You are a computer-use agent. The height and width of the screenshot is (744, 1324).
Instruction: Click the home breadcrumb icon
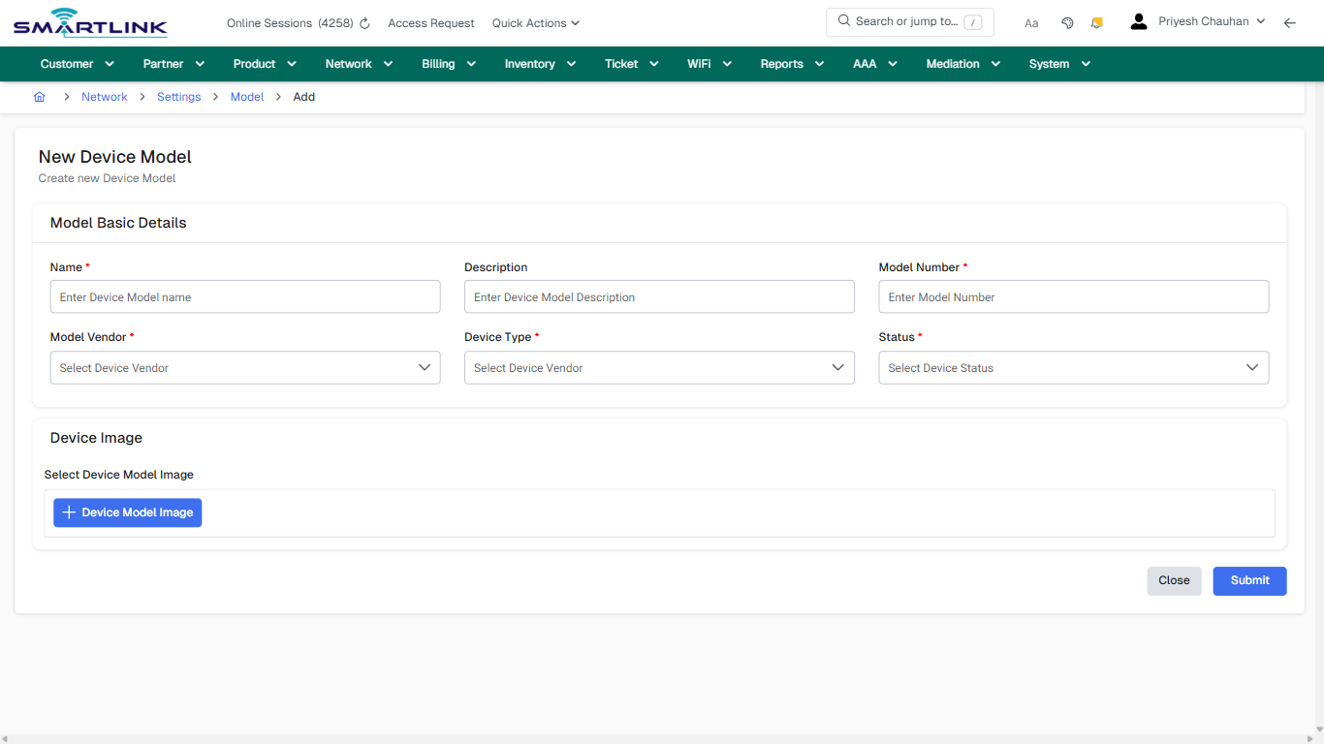(39, 96)
